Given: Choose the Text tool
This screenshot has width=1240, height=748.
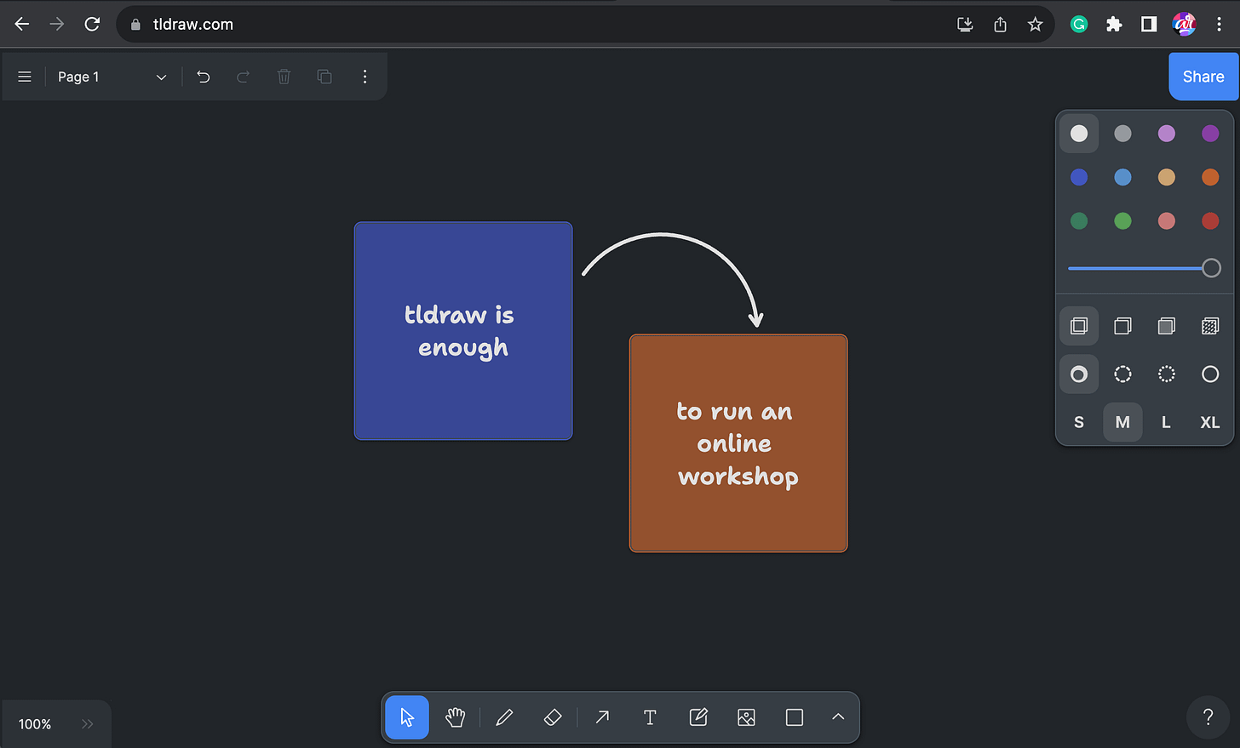Looking at the screenshot, I should pos(650,717).
